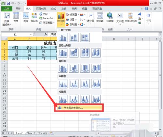Switch to the Sheet3 tab
This screenshot has width=163, height=137.
click(42, 133)
